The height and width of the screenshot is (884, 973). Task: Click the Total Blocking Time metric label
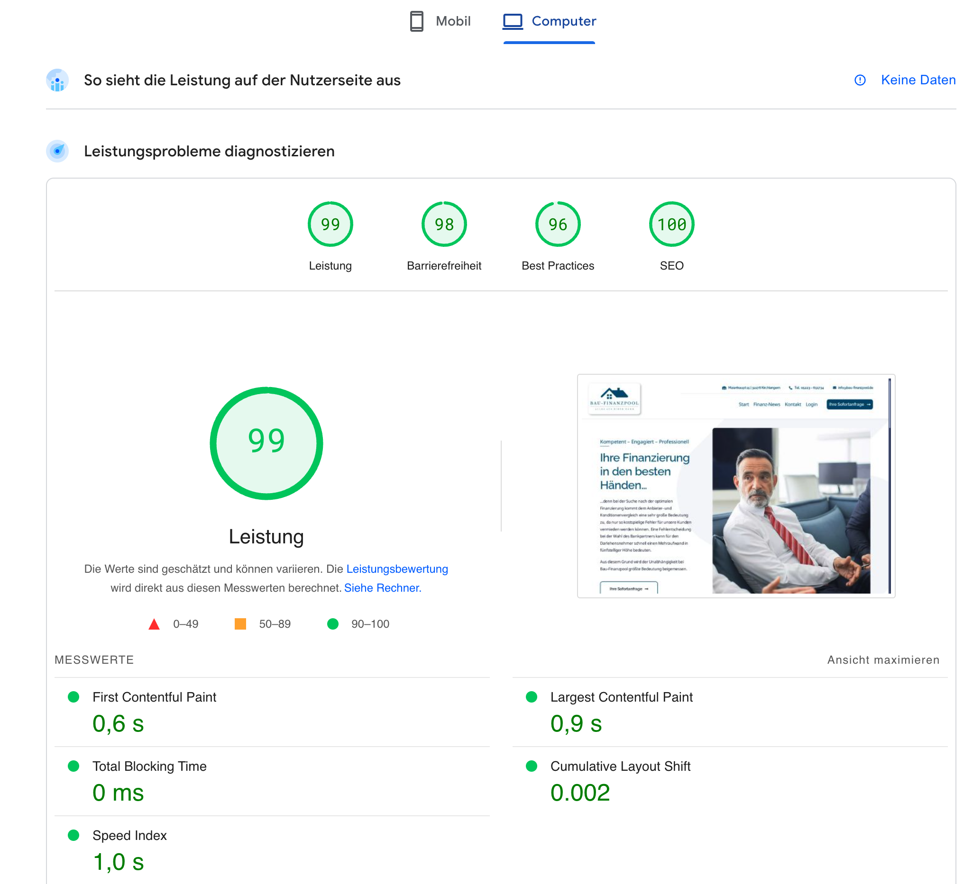[x=150, y=767]
